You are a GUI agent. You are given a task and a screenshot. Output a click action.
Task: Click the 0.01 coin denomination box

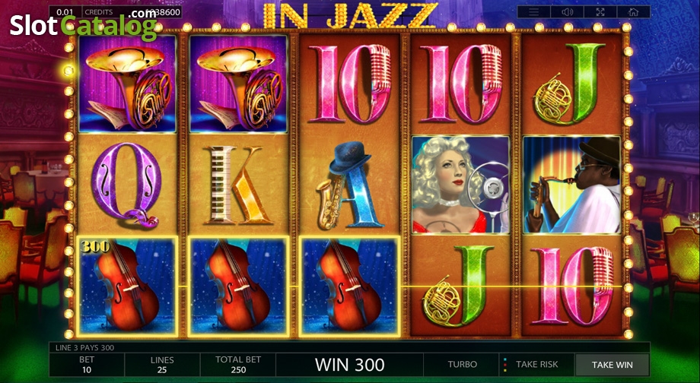pyautogui.click(x=65, y=12)
